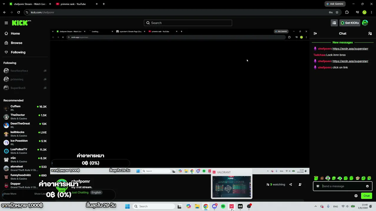Open OBS Studio from taskbar

(x=249, y=206)
